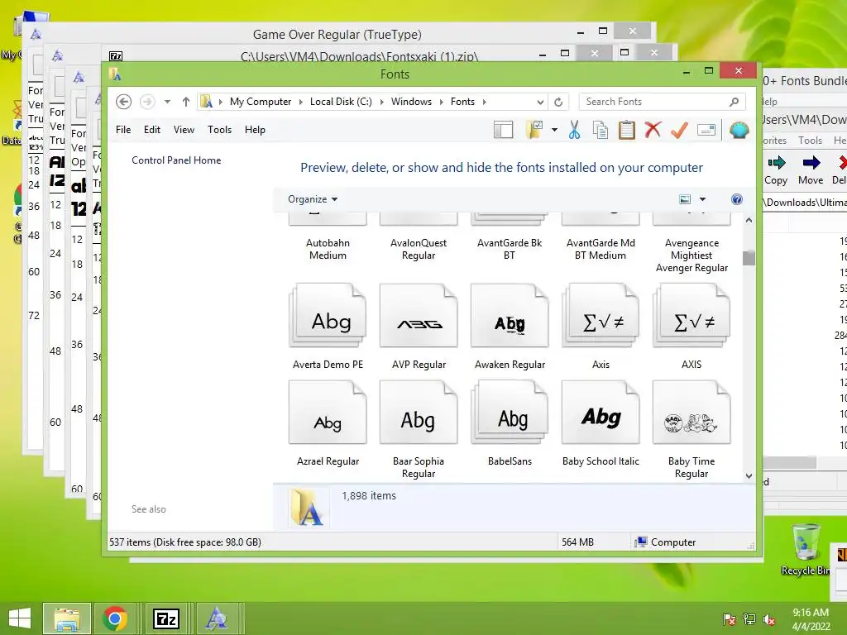
Task: Click the folder options toolbar icon
Action: pyautogui.click(x=535, y=130)
